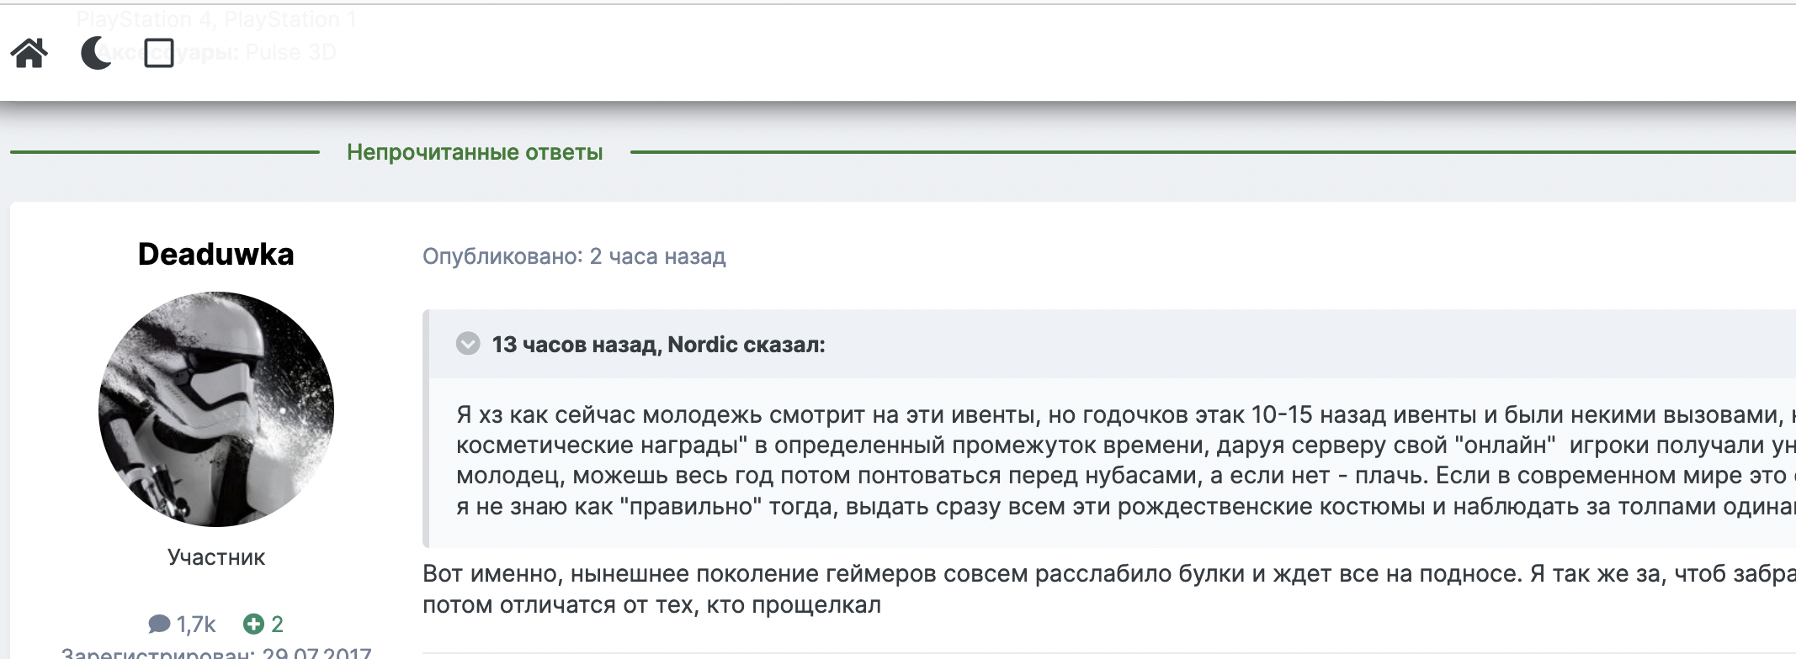Screen dimensions: 1796x659
Task: Toggle dark mode with the moon icon
Action: coord(96,53)
